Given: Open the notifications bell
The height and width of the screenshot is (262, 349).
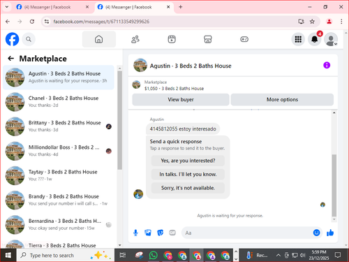Looking at the screenshot, I should point(315,39).
